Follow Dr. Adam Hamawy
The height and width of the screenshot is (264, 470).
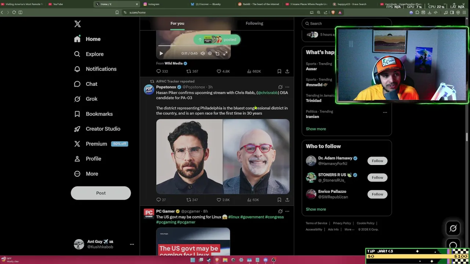coord(377,161)
